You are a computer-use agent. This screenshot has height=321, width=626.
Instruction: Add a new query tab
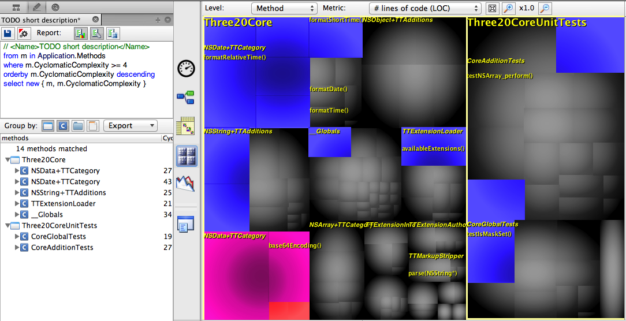pos(158,20)
